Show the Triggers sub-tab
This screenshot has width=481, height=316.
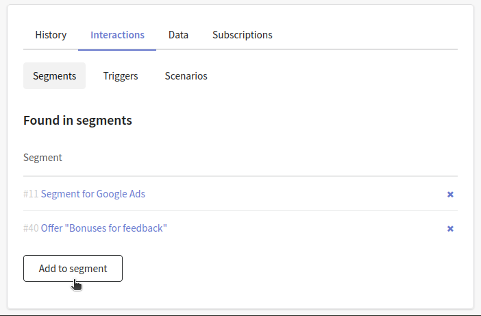121,76
